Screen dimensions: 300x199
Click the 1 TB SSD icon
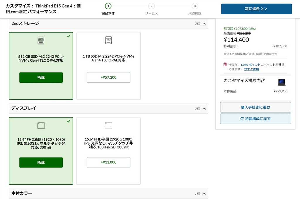tap(108, 40)
